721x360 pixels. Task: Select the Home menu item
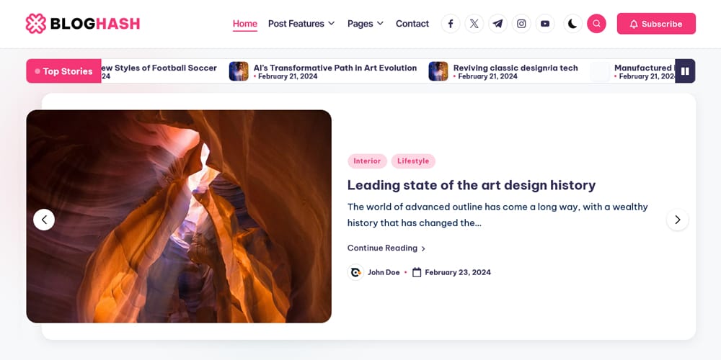coord(245,24)
